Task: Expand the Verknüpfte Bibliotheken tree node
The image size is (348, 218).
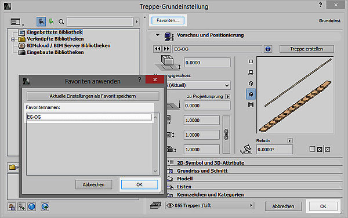Action: [13, 39]
